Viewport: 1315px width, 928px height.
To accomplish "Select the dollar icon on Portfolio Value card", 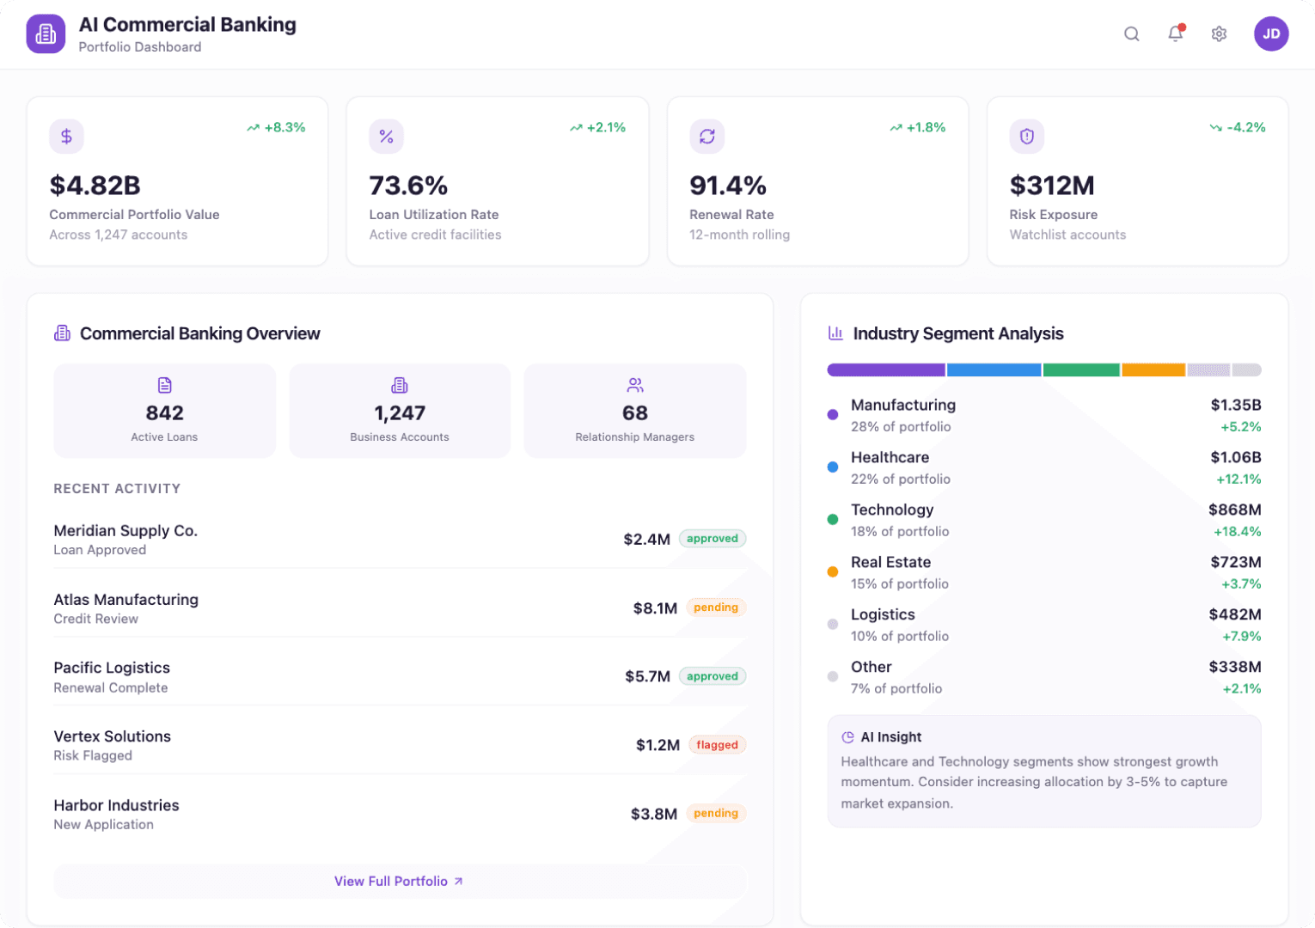I will coord(66,136).
